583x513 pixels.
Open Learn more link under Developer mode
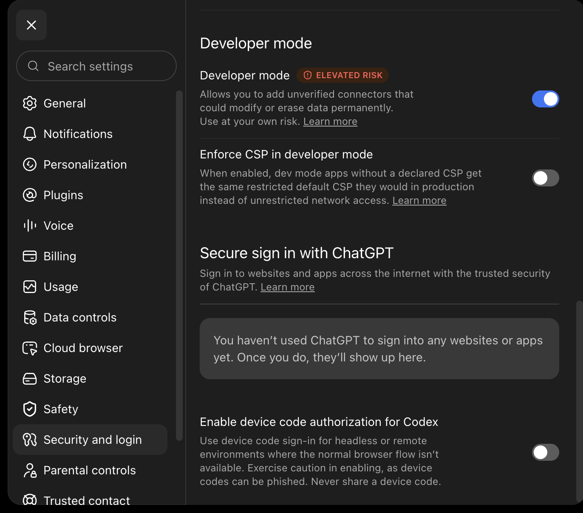tap(330, 121)
